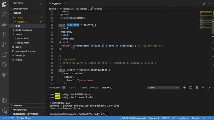
Task: Split the terminal pane
Action: point(191,88)
